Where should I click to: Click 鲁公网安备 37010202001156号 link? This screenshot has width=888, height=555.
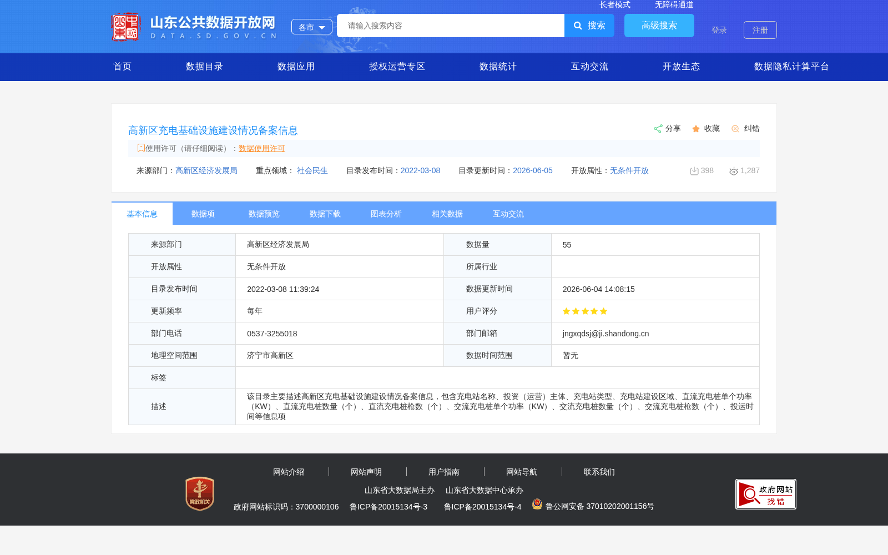[600, 506]
